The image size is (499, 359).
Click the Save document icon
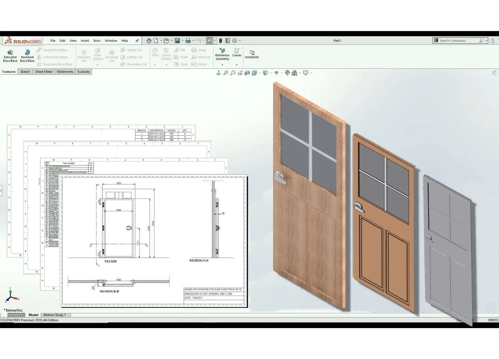point(177,41)
